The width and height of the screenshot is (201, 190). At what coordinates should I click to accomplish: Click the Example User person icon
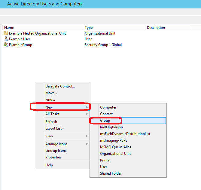6,39
